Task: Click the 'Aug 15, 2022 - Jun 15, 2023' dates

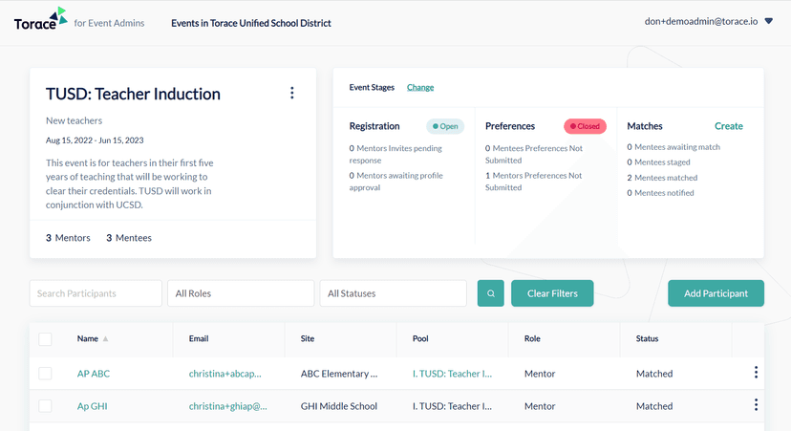Action: (x=95, y=140)
